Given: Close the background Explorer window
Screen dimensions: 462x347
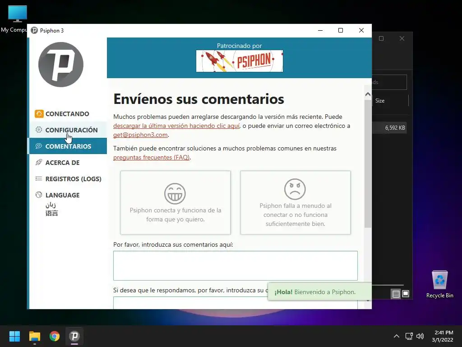Looking at the screenshot, I should [x=402, y=38].
